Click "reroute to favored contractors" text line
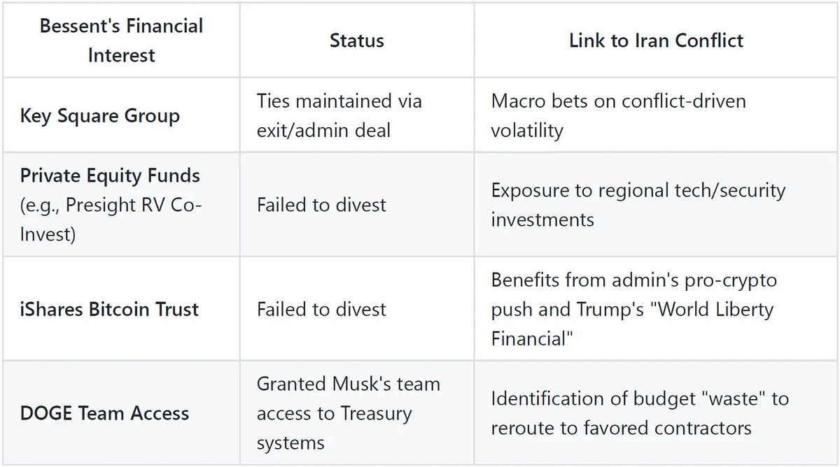Image resolution: width=840 pixels, height=467 pixels. pos(622,428)
